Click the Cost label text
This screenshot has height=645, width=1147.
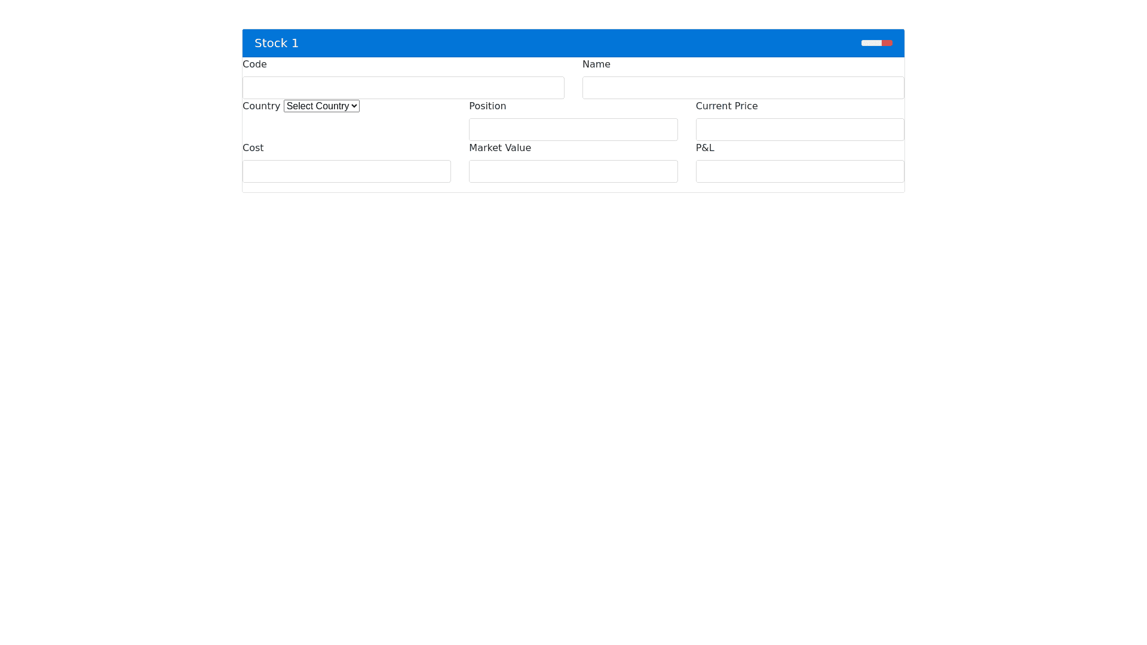click(x=253, y=148)
